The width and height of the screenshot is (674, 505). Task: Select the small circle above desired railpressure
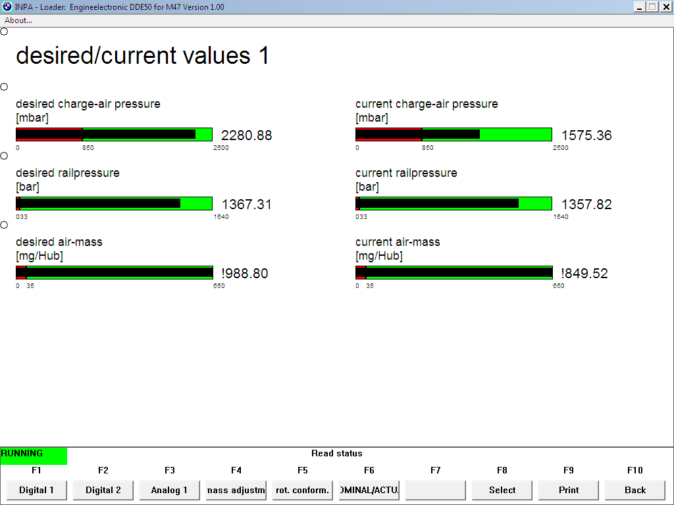coord(4,156)
